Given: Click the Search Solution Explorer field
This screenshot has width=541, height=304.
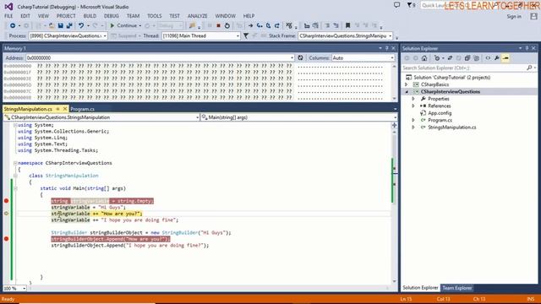Looking at the screenshot, I should [x=463, y=68].
